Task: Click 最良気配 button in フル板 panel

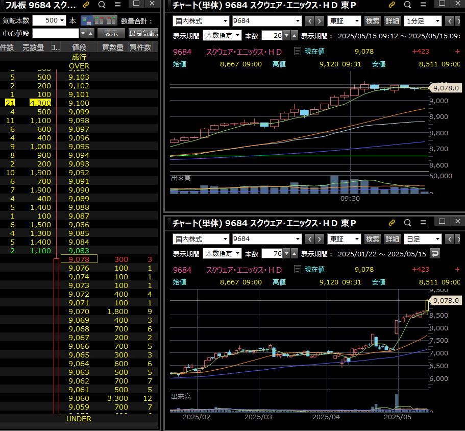Action: click(143, 33)
